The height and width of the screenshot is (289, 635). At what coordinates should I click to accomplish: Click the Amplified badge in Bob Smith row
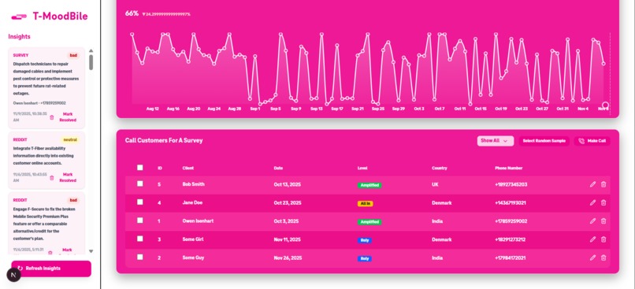click(x=369, y=185)
